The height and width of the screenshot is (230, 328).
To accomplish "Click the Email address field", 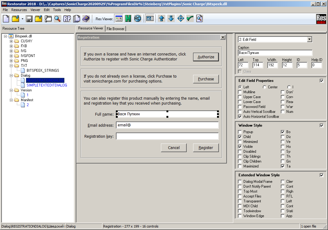I will pos(167,125).
